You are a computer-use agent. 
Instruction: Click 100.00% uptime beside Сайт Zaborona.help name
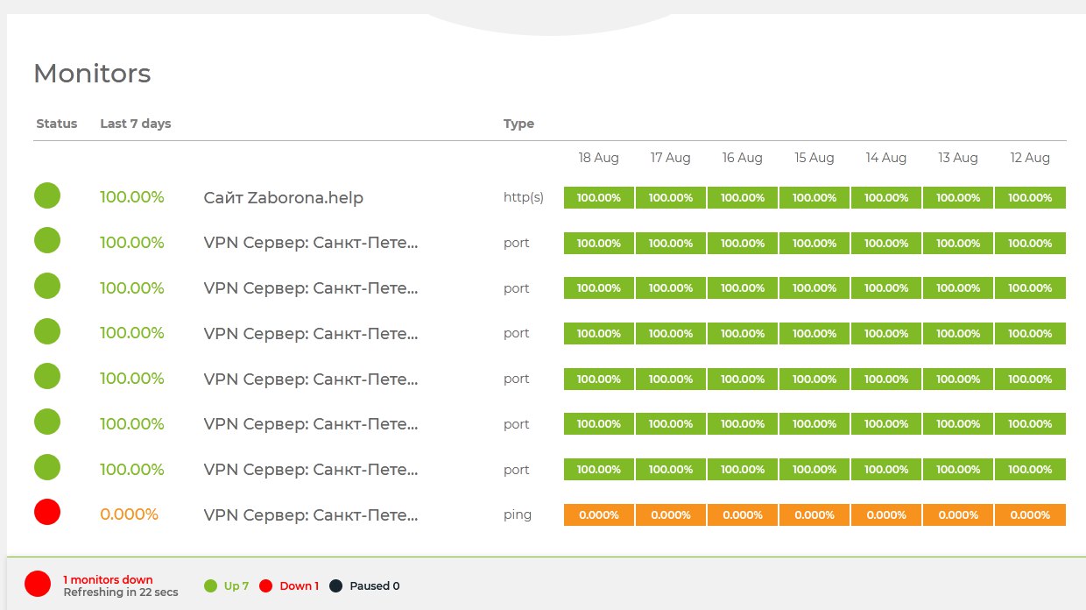pos(132,197)
